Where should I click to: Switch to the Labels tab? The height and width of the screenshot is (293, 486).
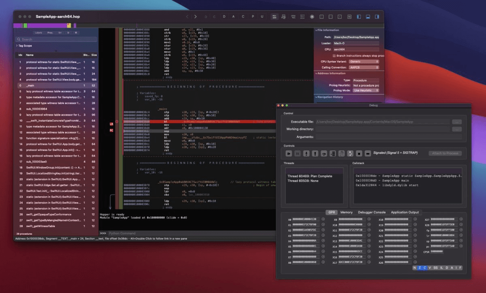point(39,33)
